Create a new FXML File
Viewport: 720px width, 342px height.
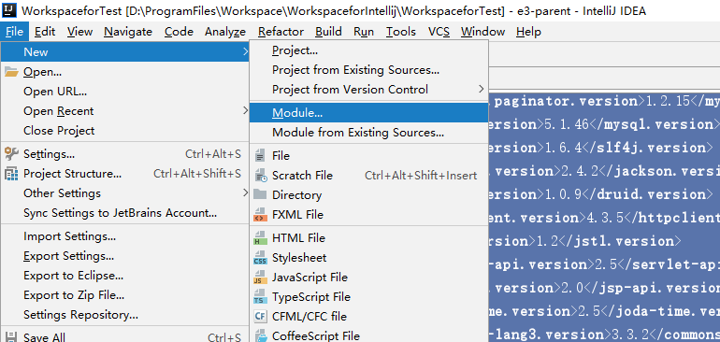[x=368, y=215]
